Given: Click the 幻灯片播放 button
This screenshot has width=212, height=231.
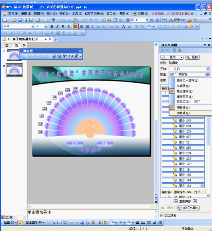Looking at the screenshot, I should 188,208.
